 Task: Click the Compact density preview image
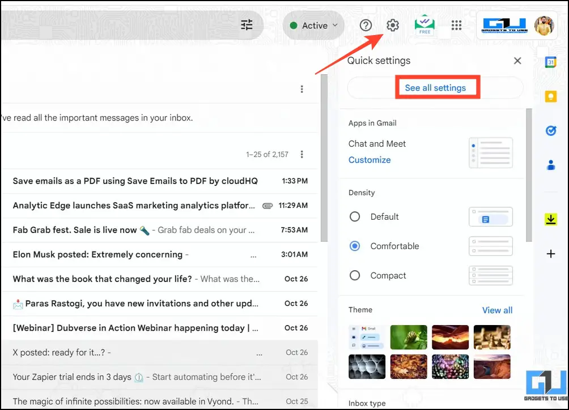(491, 276)
